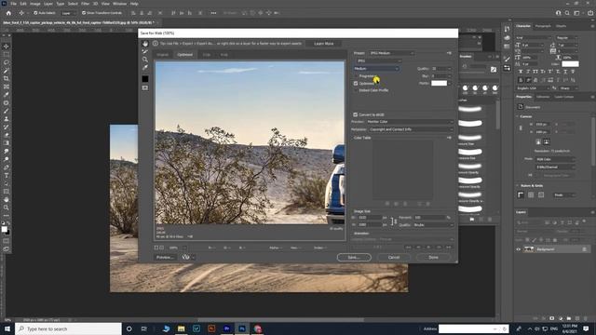Image resolution: width=596 pixels, height=335 pixels.
Task: Select the Move tool in Photoshop toolbar
Action: [7, 47]
